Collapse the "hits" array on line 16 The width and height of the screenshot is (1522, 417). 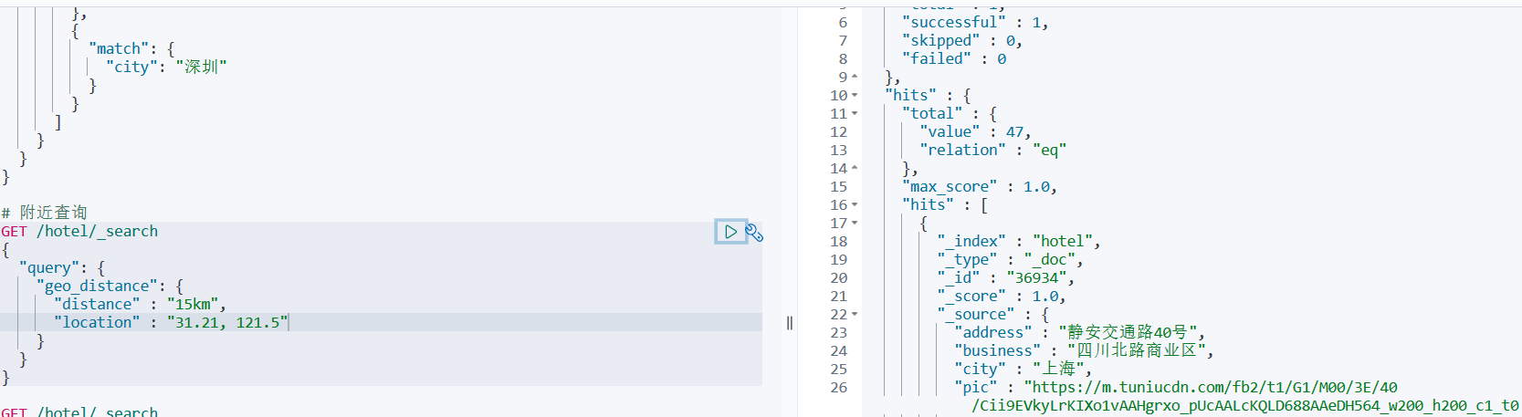(855, 204)
